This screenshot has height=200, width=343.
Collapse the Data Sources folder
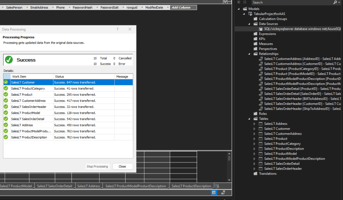249,24
